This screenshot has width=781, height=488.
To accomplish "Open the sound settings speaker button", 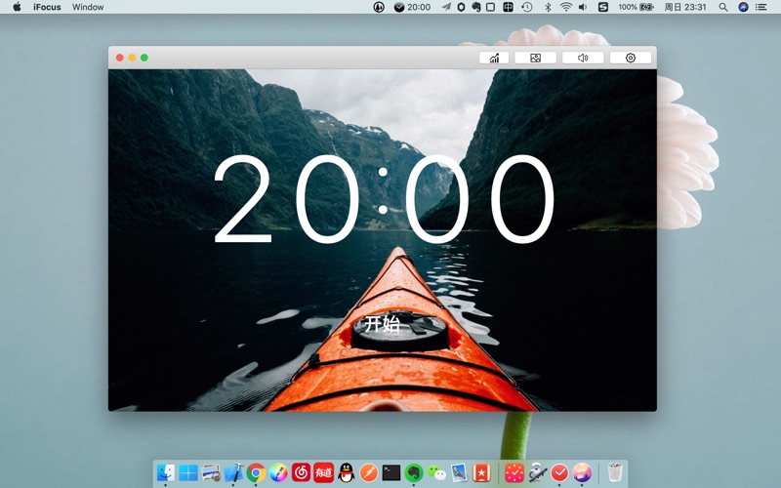I will [583, 58].
